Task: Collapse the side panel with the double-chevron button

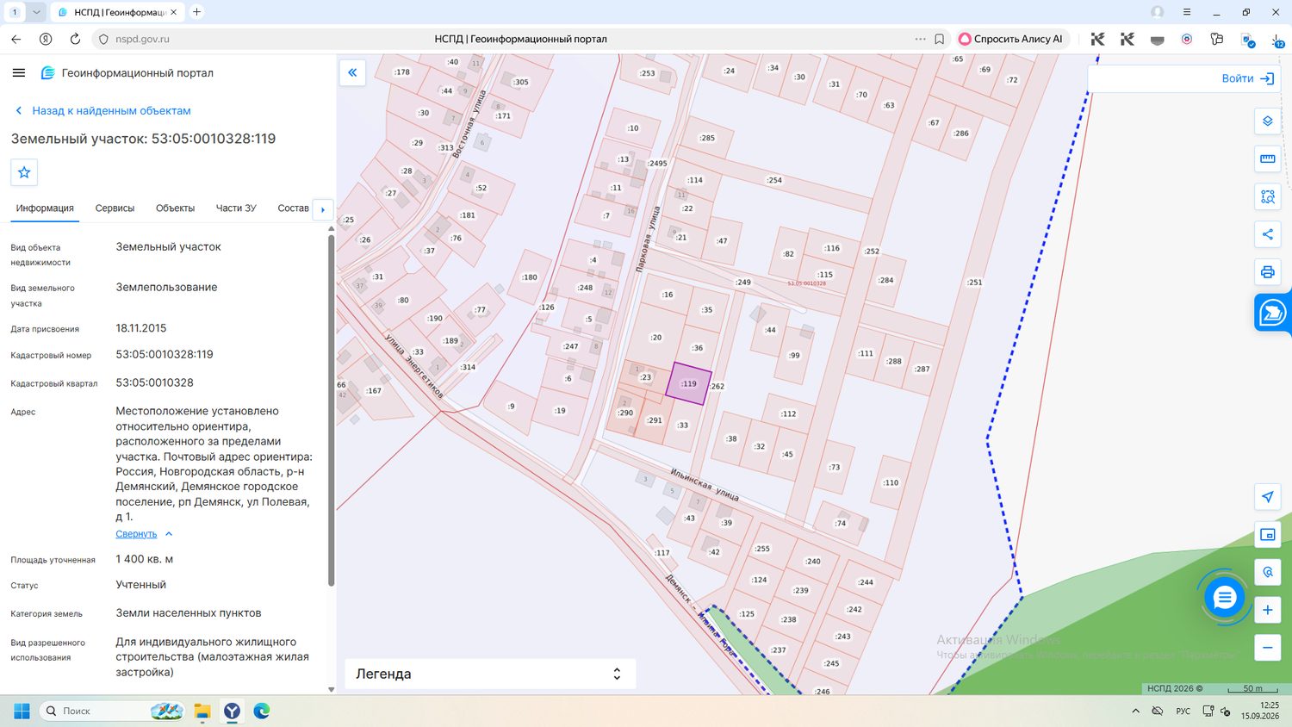Action: pyautogui.click(x=352, y=72)
